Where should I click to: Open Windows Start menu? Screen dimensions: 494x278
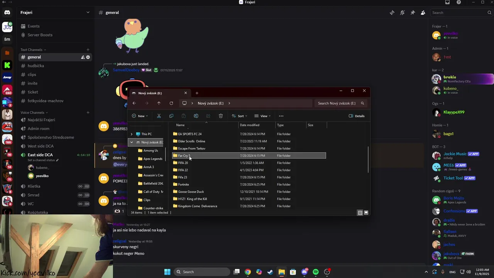click(167, 272)
